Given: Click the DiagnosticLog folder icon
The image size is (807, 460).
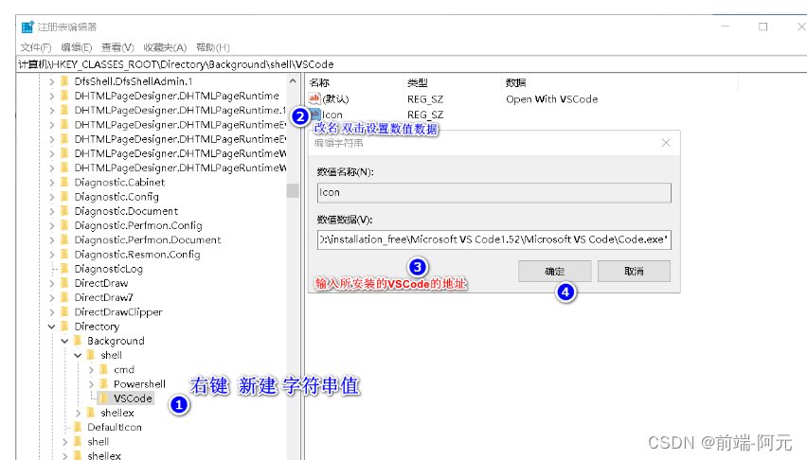Looking at the screenshot, I should click(x=64, y=268).
